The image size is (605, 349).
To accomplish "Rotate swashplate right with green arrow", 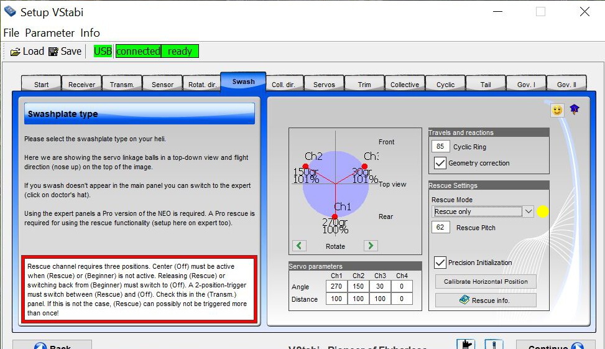I will click(x=371, y=246).
